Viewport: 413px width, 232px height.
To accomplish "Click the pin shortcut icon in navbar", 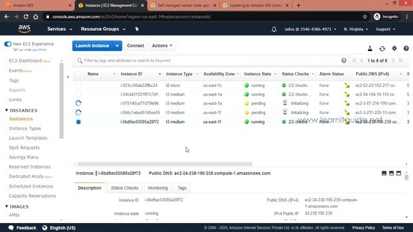I will click(137, 29).
